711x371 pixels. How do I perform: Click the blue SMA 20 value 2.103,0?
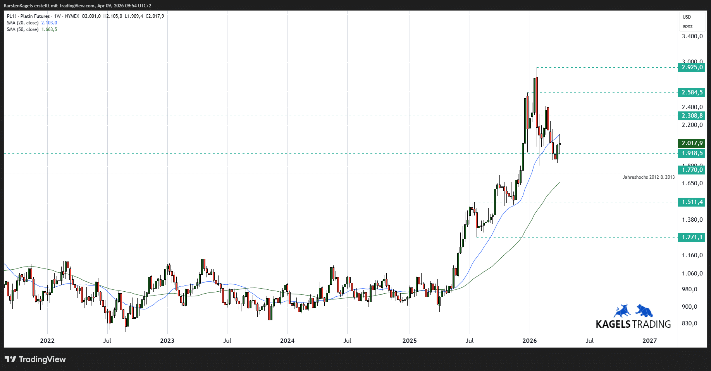[x=49, y=23]
